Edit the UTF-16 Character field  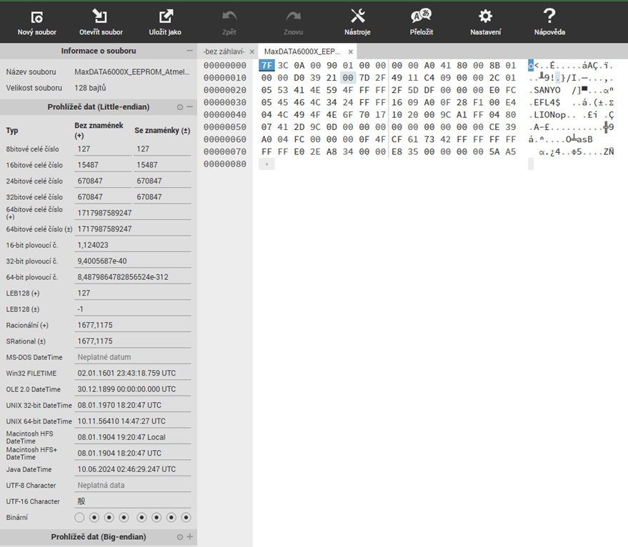(133, 501)
